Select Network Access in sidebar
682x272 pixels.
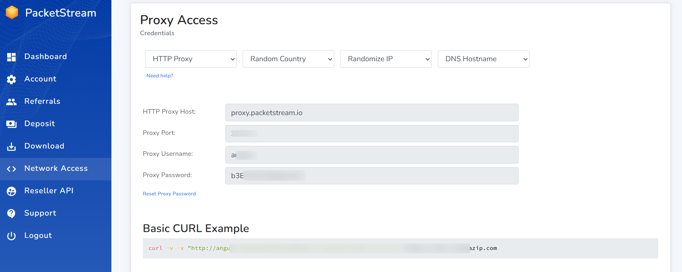pyautogui.click(x=56, y=169)
